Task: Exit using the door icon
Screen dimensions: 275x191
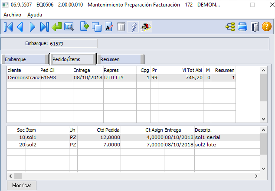Action: pos(255,27)
